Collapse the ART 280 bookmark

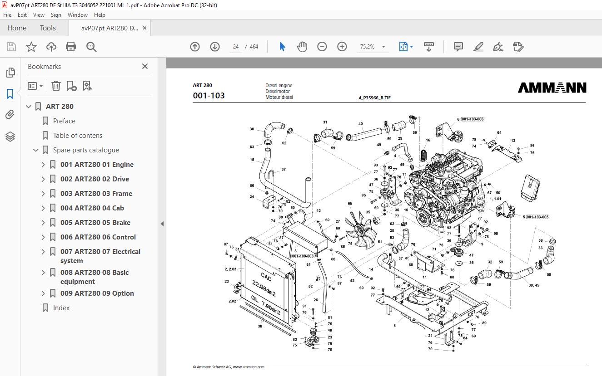click(x=29, y=107)
